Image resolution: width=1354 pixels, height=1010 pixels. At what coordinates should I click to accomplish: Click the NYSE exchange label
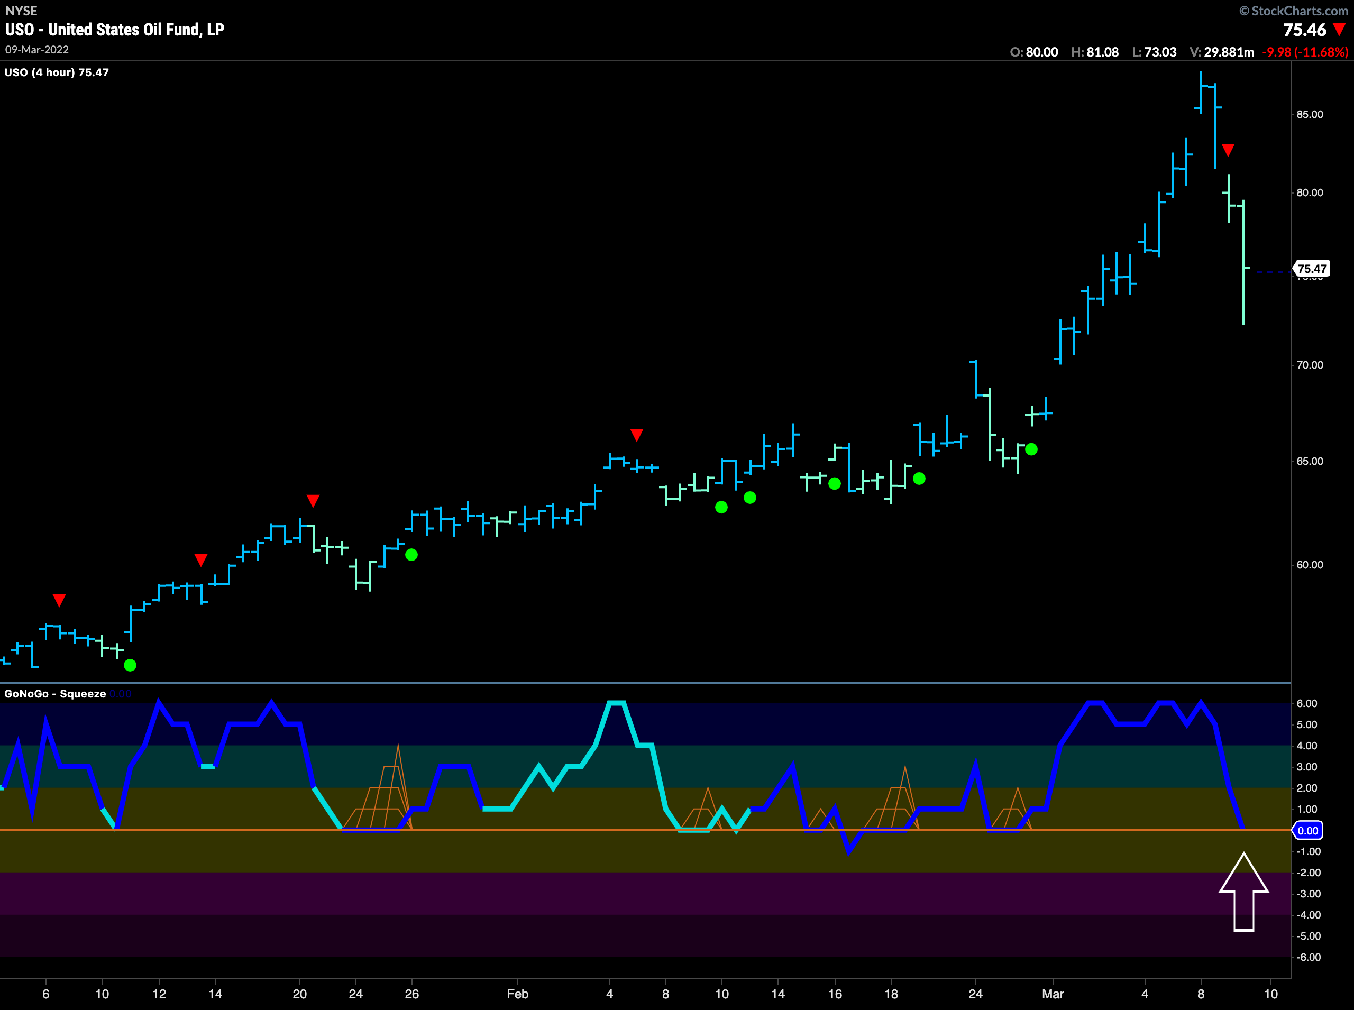click(21, 11)
